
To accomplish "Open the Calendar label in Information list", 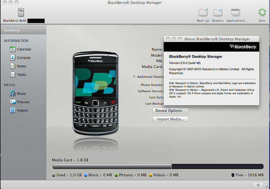I will point(24,49).
